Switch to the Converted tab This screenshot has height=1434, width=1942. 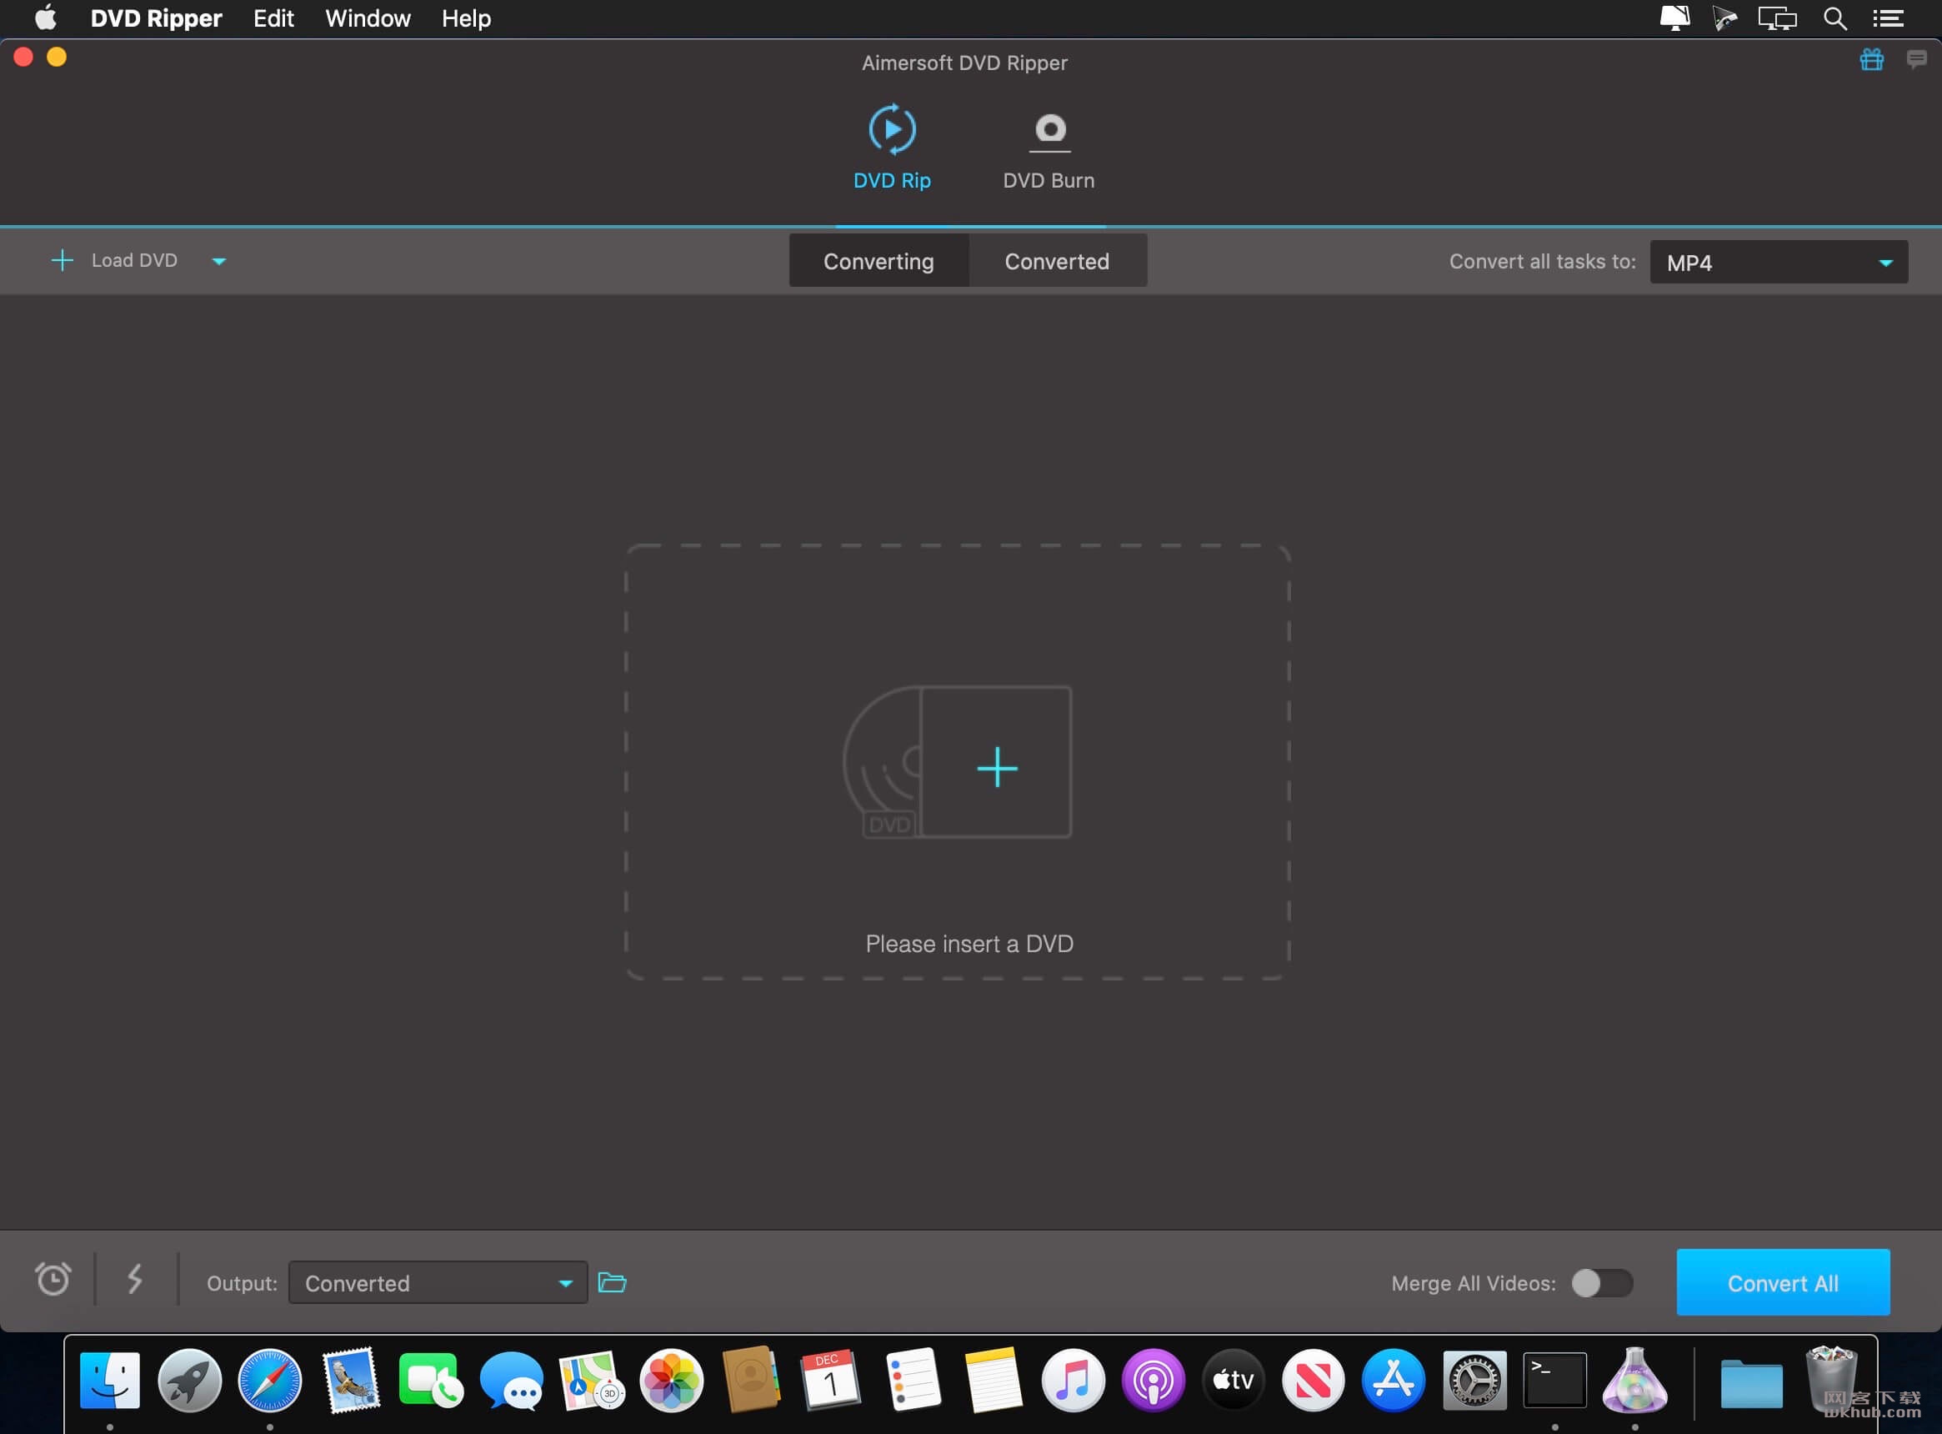tap(1057, 261)
